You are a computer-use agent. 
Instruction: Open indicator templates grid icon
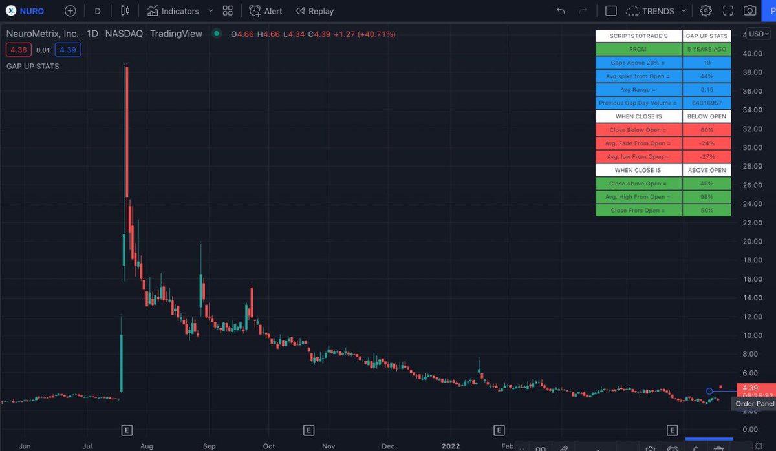(228, 11)
